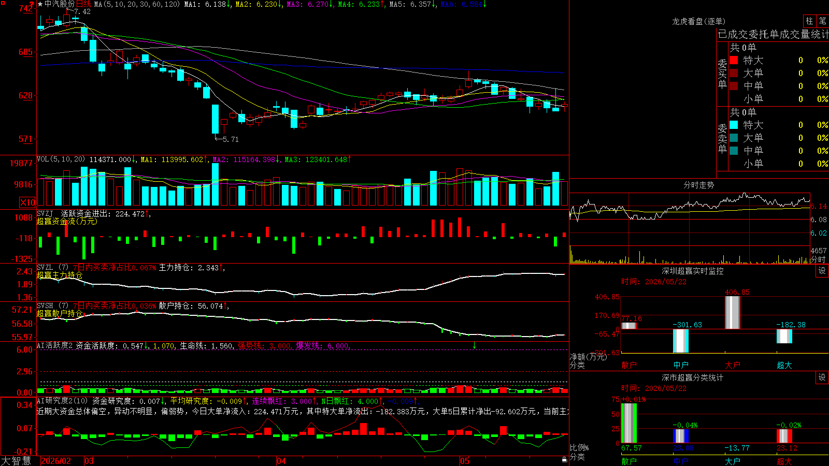Image resolution: width=829 pixels, height=466 pixels.
Task: Click the 委买单 vertical label
Action: coord(722,74)
